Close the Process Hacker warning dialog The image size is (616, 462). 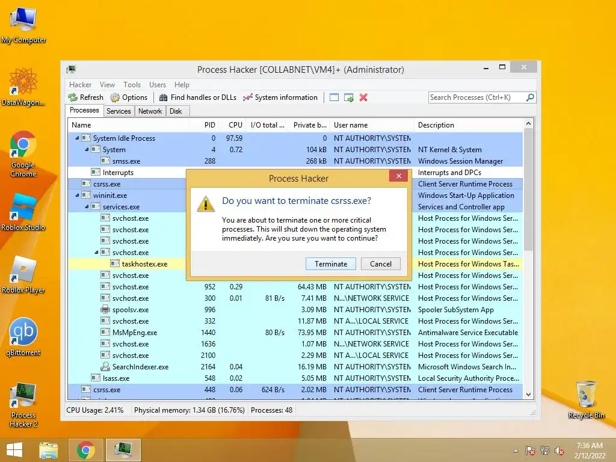pos(398,176)
